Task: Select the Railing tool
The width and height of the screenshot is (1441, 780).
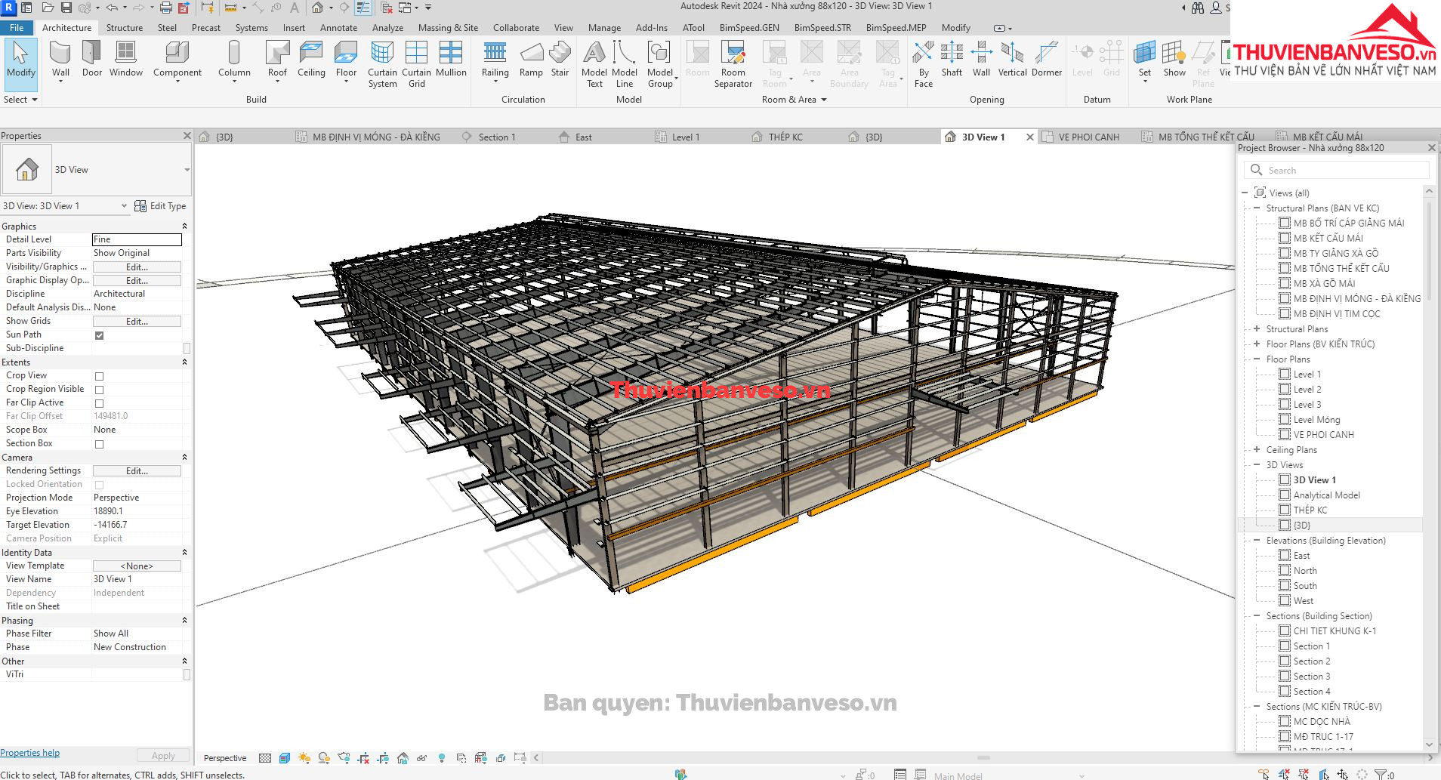Action: click(x=495, y=59)
